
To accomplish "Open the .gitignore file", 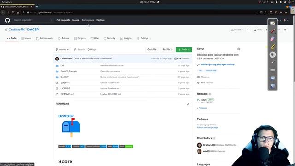I will point(65,83).
